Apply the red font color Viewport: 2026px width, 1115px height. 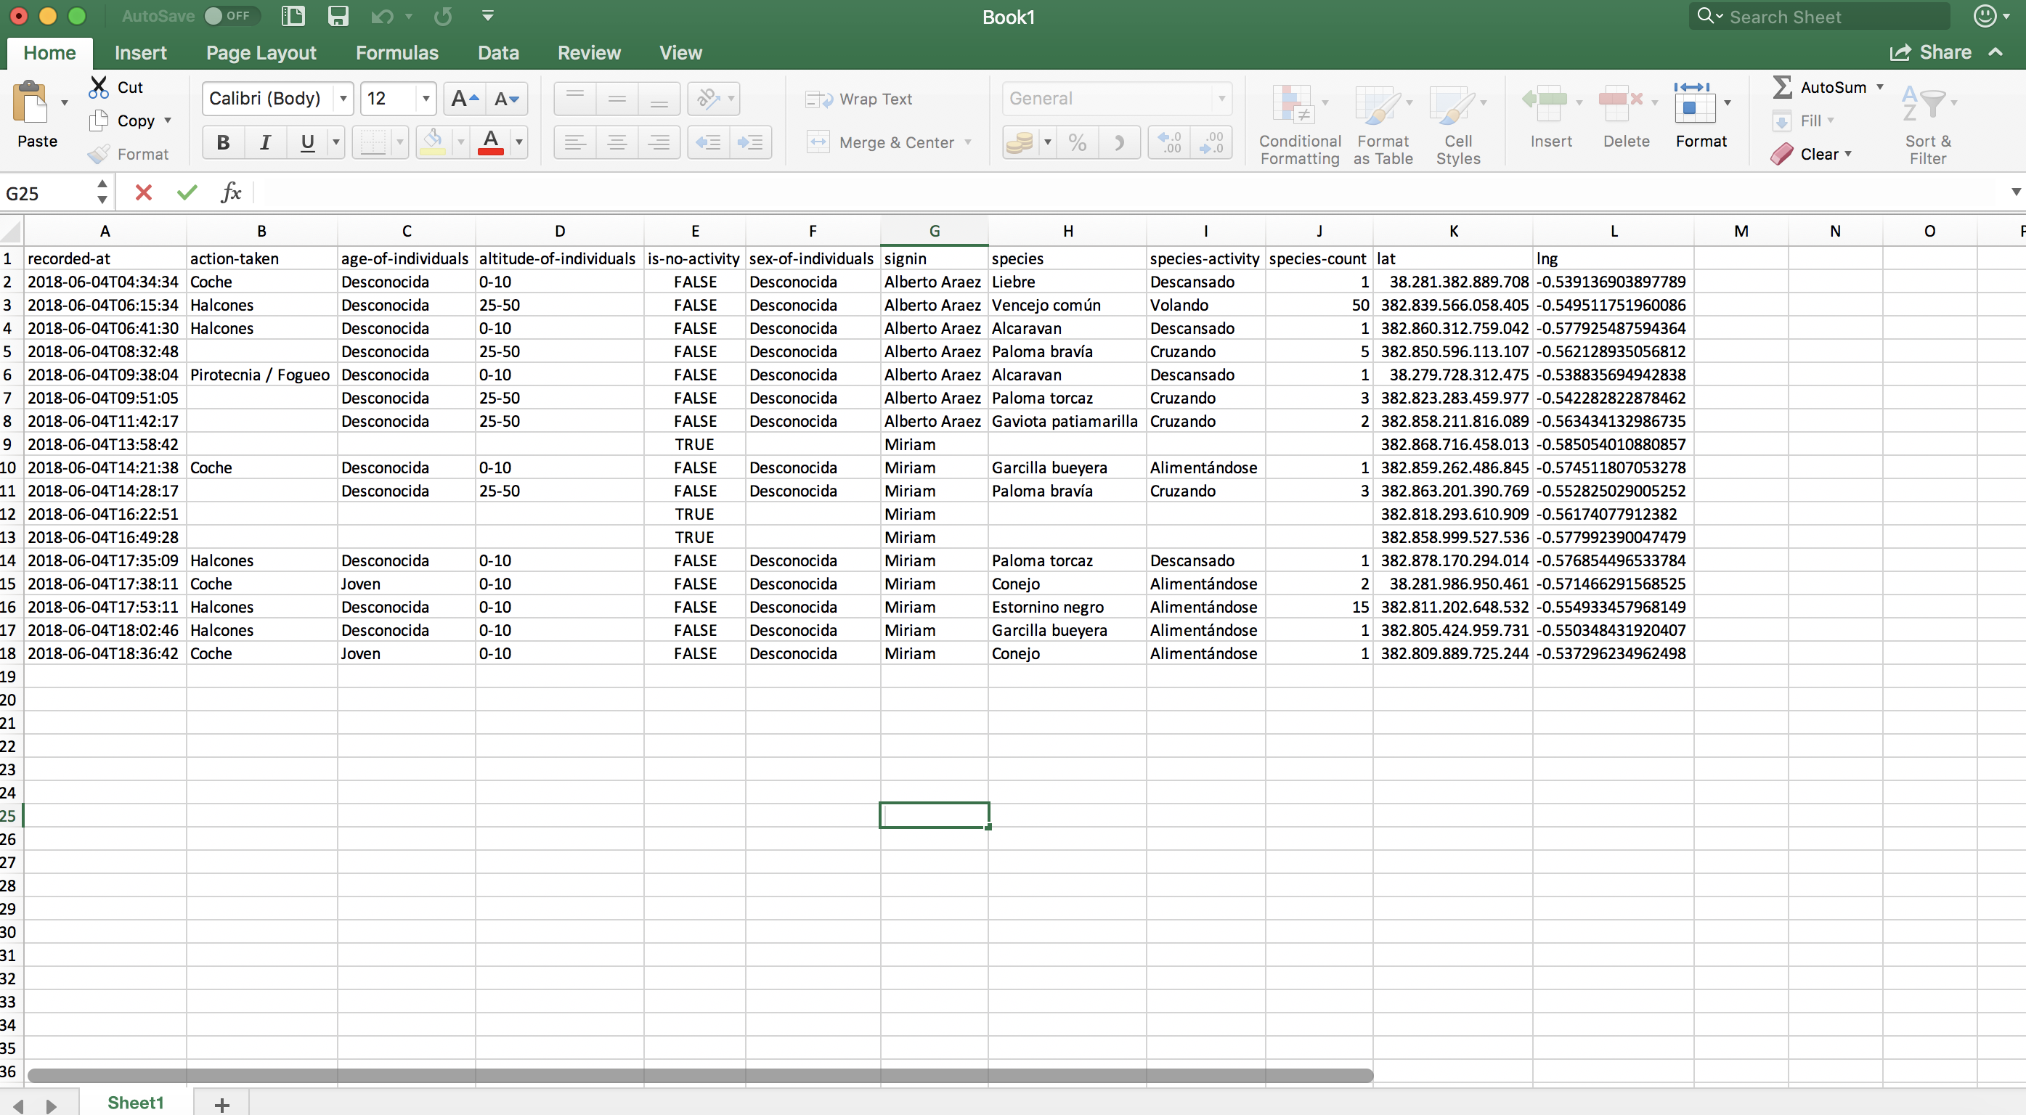click(491, 142)
